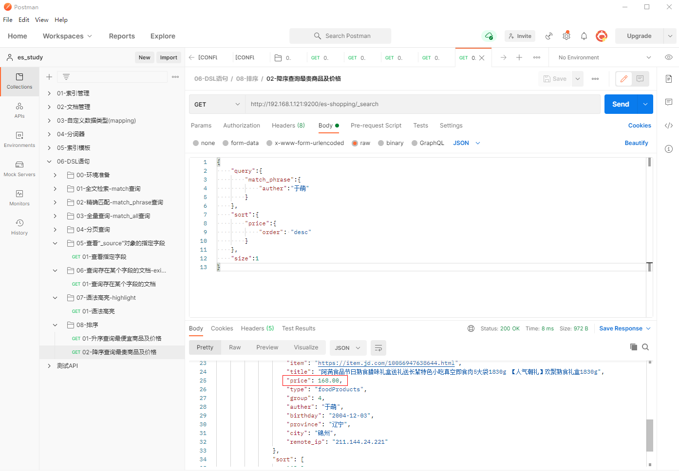The height and width of the screenshot is (472, 679).
Task: Open the GET method dropdown
Action: (x=217, y=104)
